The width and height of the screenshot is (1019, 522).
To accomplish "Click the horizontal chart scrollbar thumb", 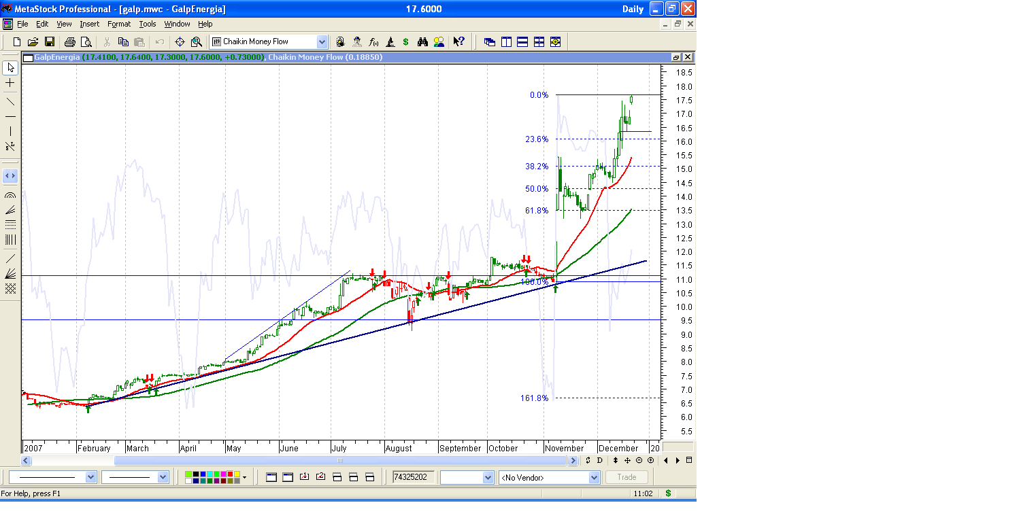I will tap(340, 460).
